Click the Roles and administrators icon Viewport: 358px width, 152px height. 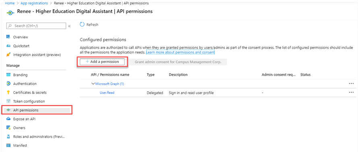[8, 136]
